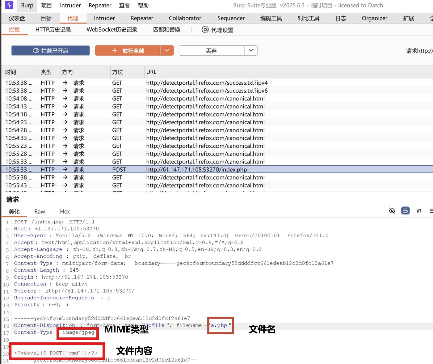Click the eval POST cmd payload line
Screen dimensions: 433x364
tap(56, 353)
